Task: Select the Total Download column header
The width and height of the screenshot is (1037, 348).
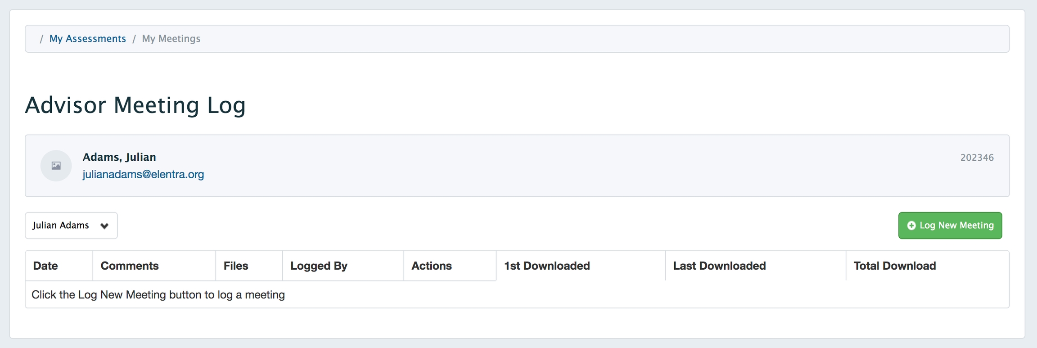Action: pyautogui.click(x=894, y=266)
